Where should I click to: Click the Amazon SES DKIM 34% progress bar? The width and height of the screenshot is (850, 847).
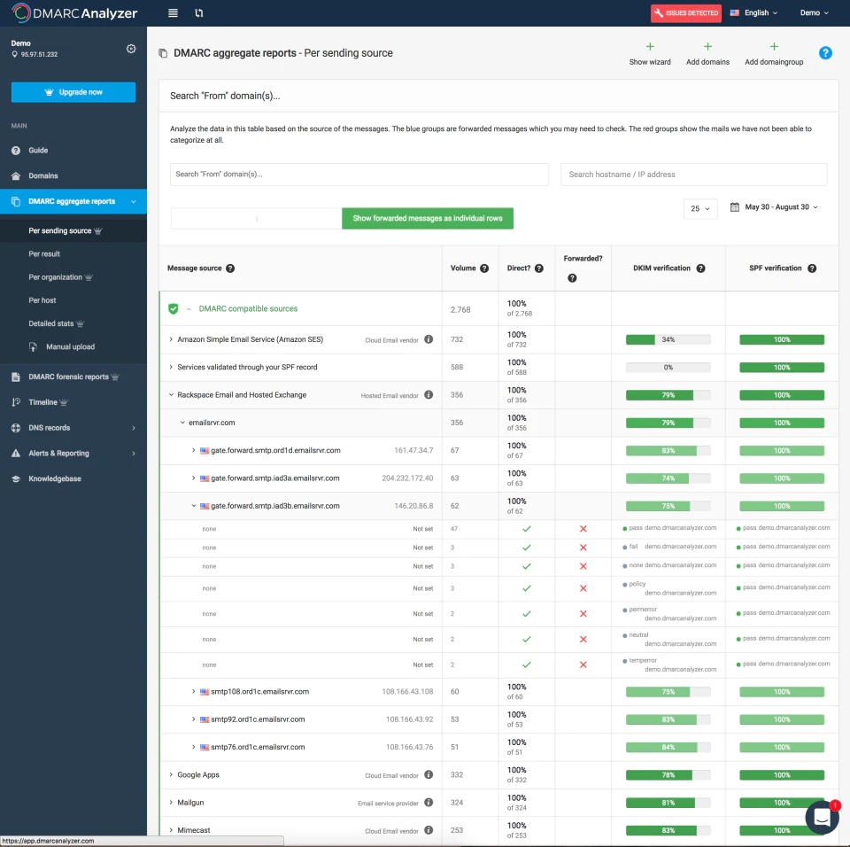point(668,339)
